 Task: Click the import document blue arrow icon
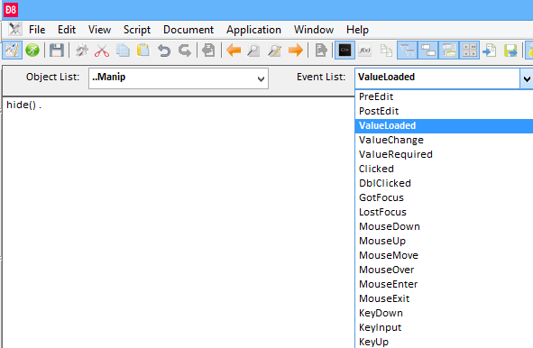click(x=490, y=50)
